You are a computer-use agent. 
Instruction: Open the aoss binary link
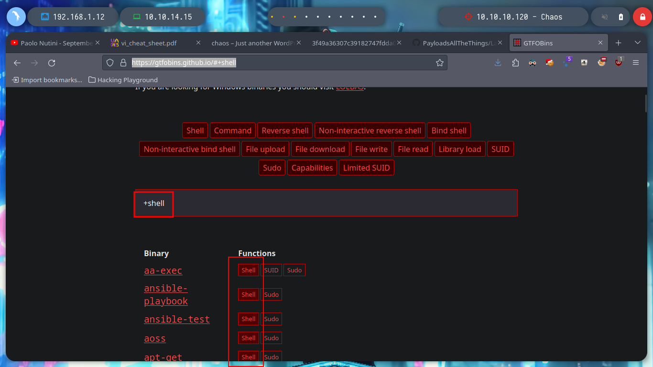[x=155, y=338]
